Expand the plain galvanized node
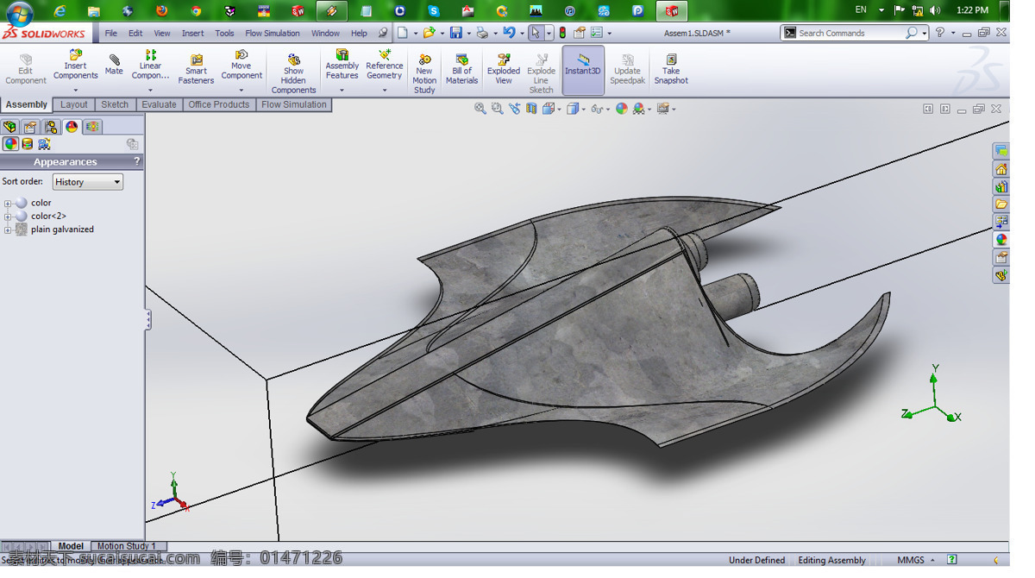Image resolution: width=1035 pixels, height=578 pixels. tap(8, 229)
